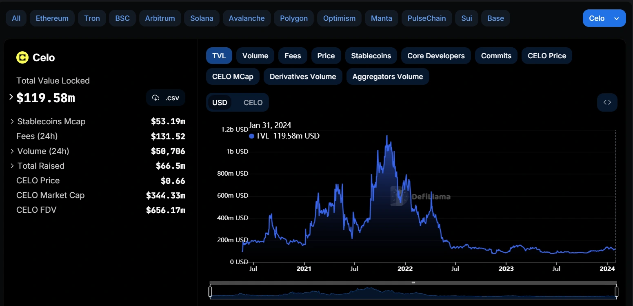Toggle the Price chart series
This screenshot has height=306, width=633.
point(326,56)
